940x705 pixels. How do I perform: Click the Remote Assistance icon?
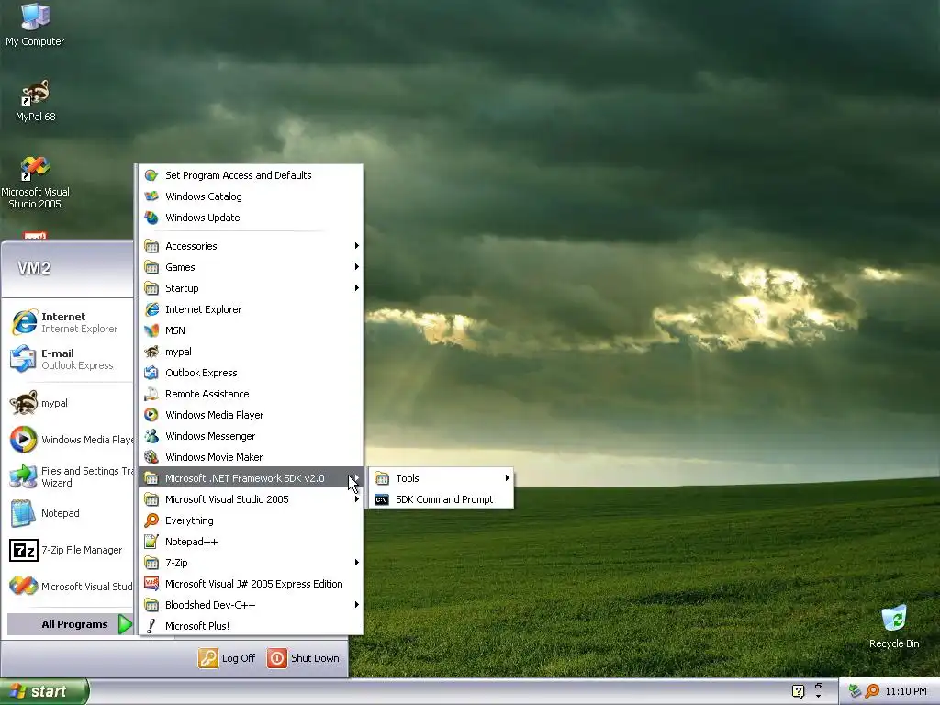(x=151, y=394)
